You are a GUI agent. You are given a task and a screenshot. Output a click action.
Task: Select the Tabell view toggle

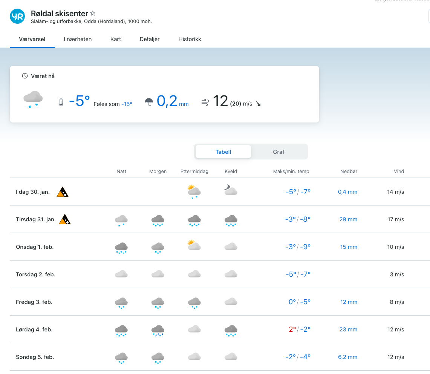(x=223, y=152)
